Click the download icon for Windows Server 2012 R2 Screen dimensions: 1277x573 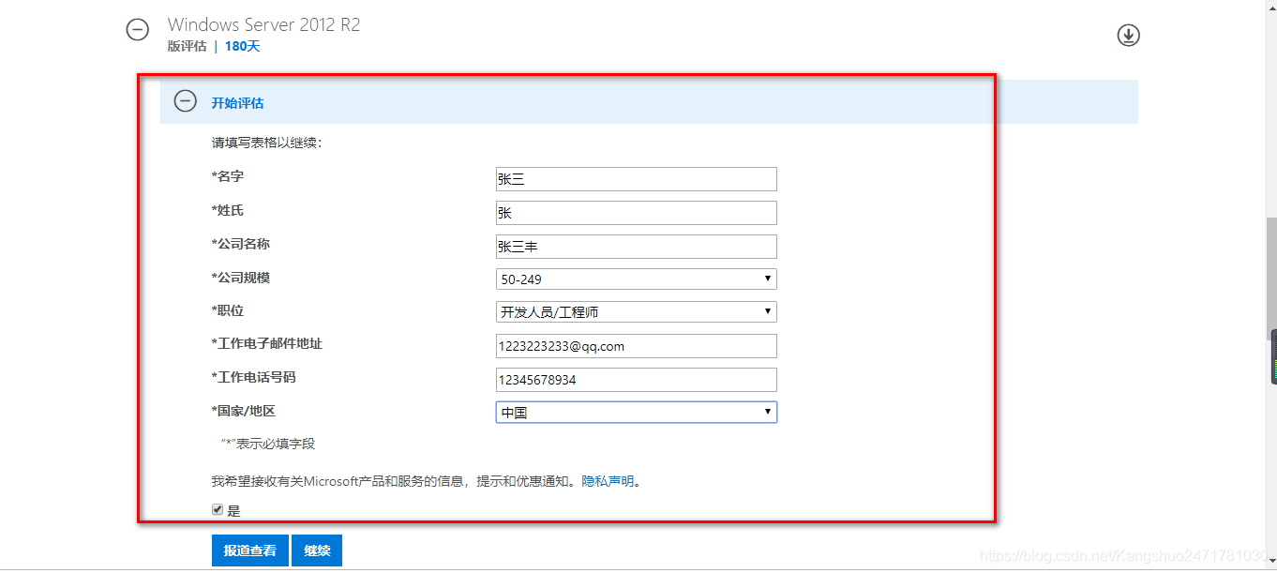coord(1128,36)
